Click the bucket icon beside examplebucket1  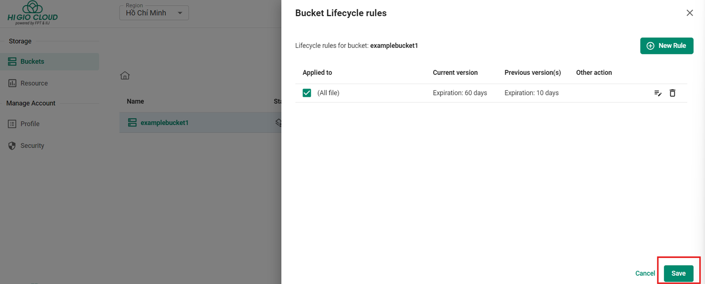[x=132, y=123]
